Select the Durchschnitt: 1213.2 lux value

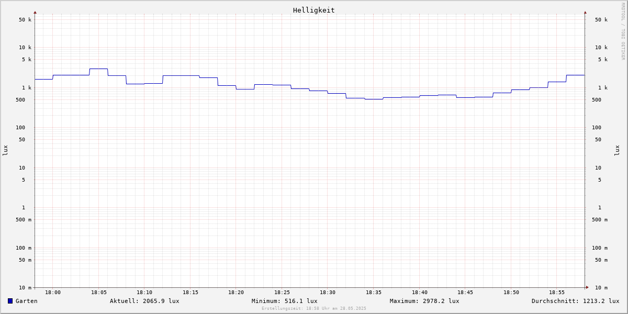pos(575,301)
